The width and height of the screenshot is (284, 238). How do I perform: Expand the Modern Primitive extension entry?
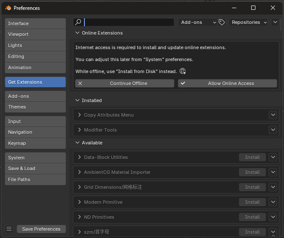coord(79,202)
